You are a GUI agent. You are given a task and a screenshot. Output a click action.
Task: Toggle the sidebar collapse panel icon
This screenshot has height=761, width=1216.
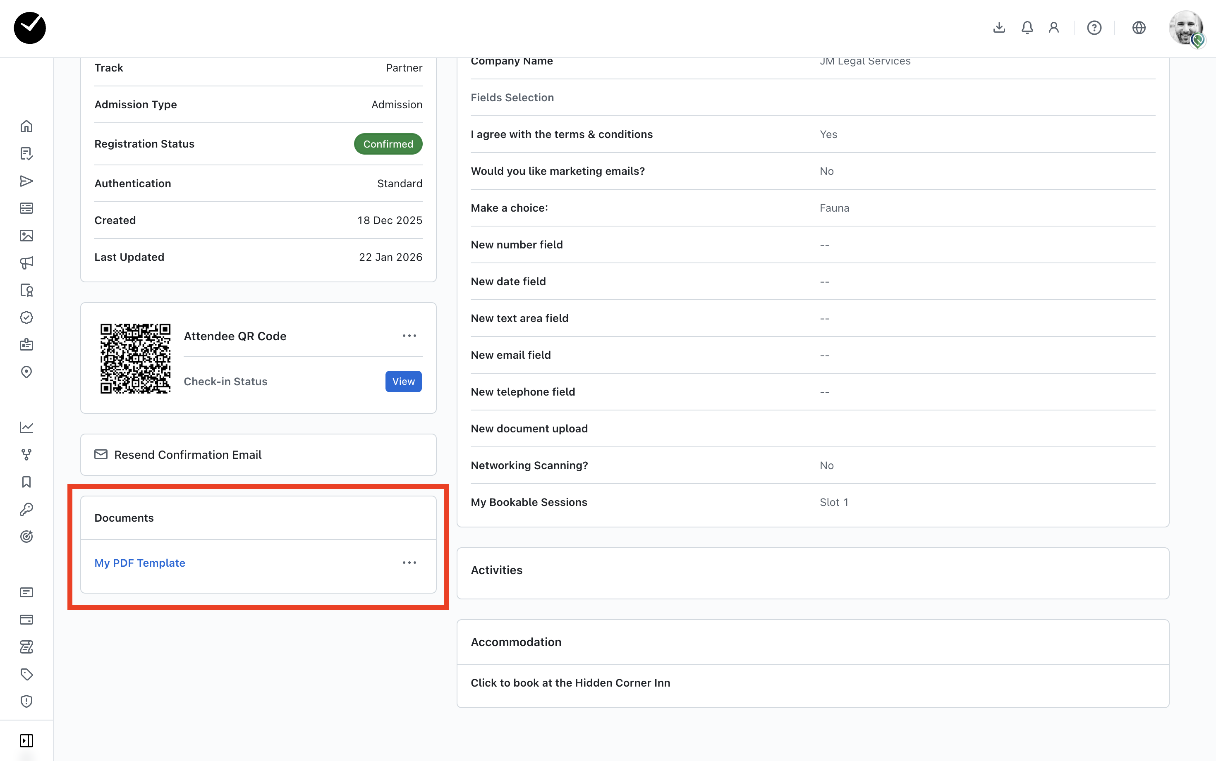click(26, 740)
